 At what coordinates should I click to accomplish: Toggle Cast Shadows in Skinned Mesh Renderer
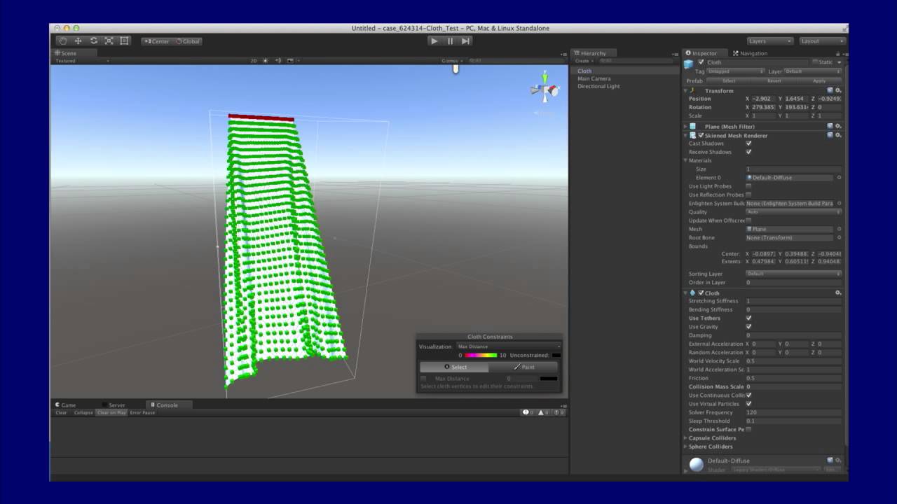748,143
